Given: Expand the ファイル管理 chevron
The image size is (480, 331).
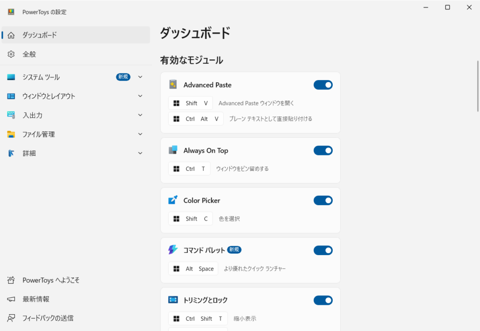Looking at the screenshot, I should 140,134.
